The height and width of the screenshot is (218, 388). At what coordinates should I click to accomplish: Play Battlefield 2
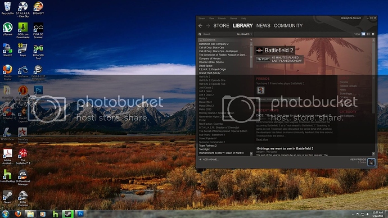[263, 60]
